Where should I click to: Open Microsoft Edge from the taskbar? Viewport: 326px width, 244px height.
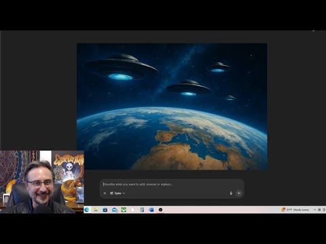[87, 210]
